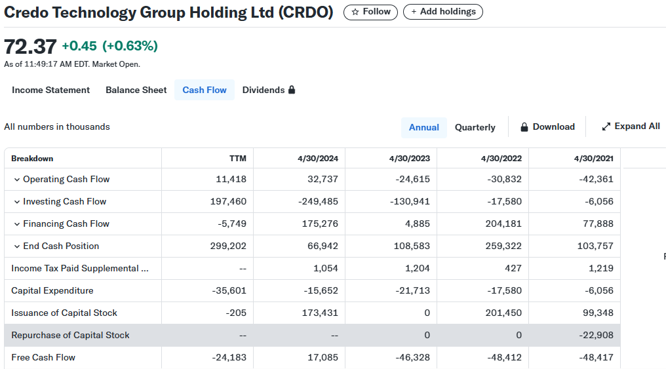Expand the Financing Cash Flow row

pos(17,223)
